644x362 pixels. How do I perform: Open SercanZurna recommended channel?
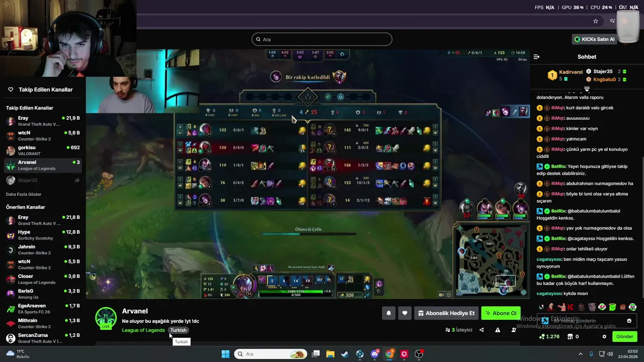(43, 338)
